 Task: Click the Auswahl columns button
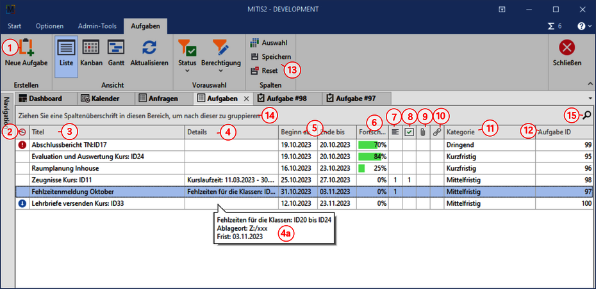(269, 42)
